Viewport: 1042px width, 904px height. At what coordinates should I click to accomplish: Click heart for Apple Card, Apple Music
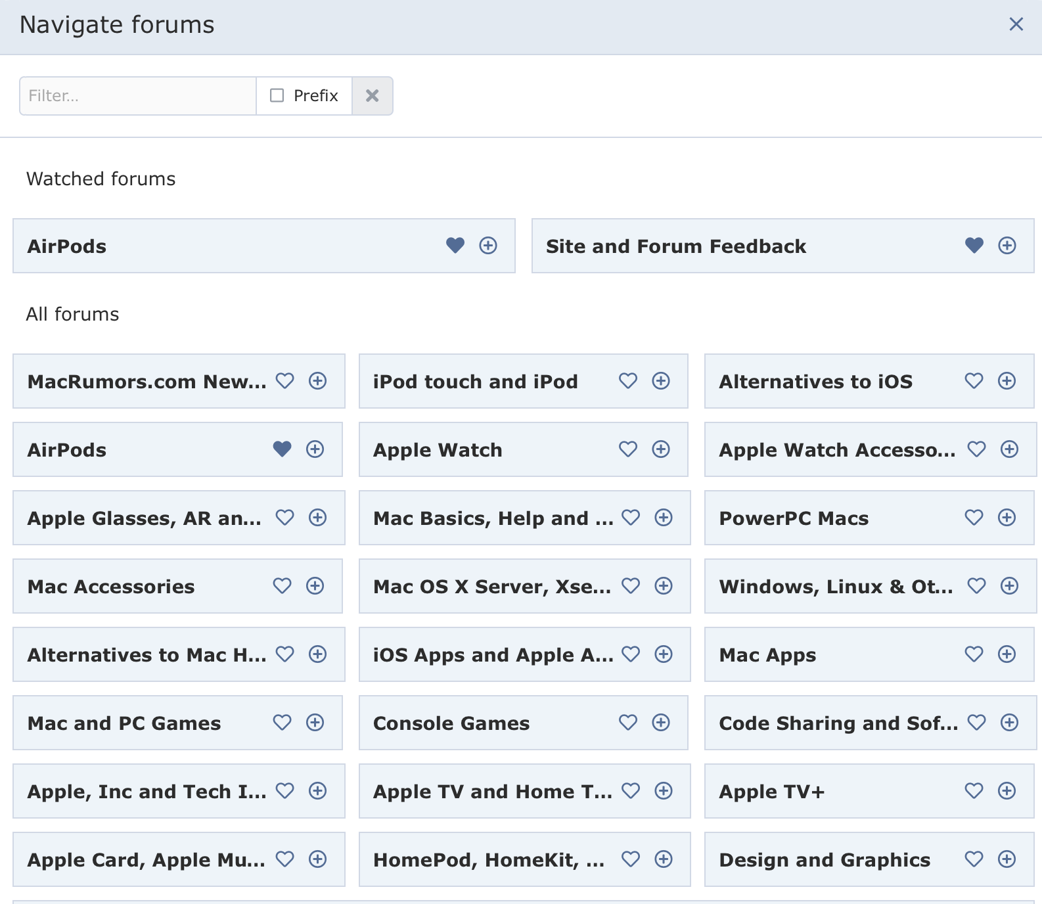(285, 859)
